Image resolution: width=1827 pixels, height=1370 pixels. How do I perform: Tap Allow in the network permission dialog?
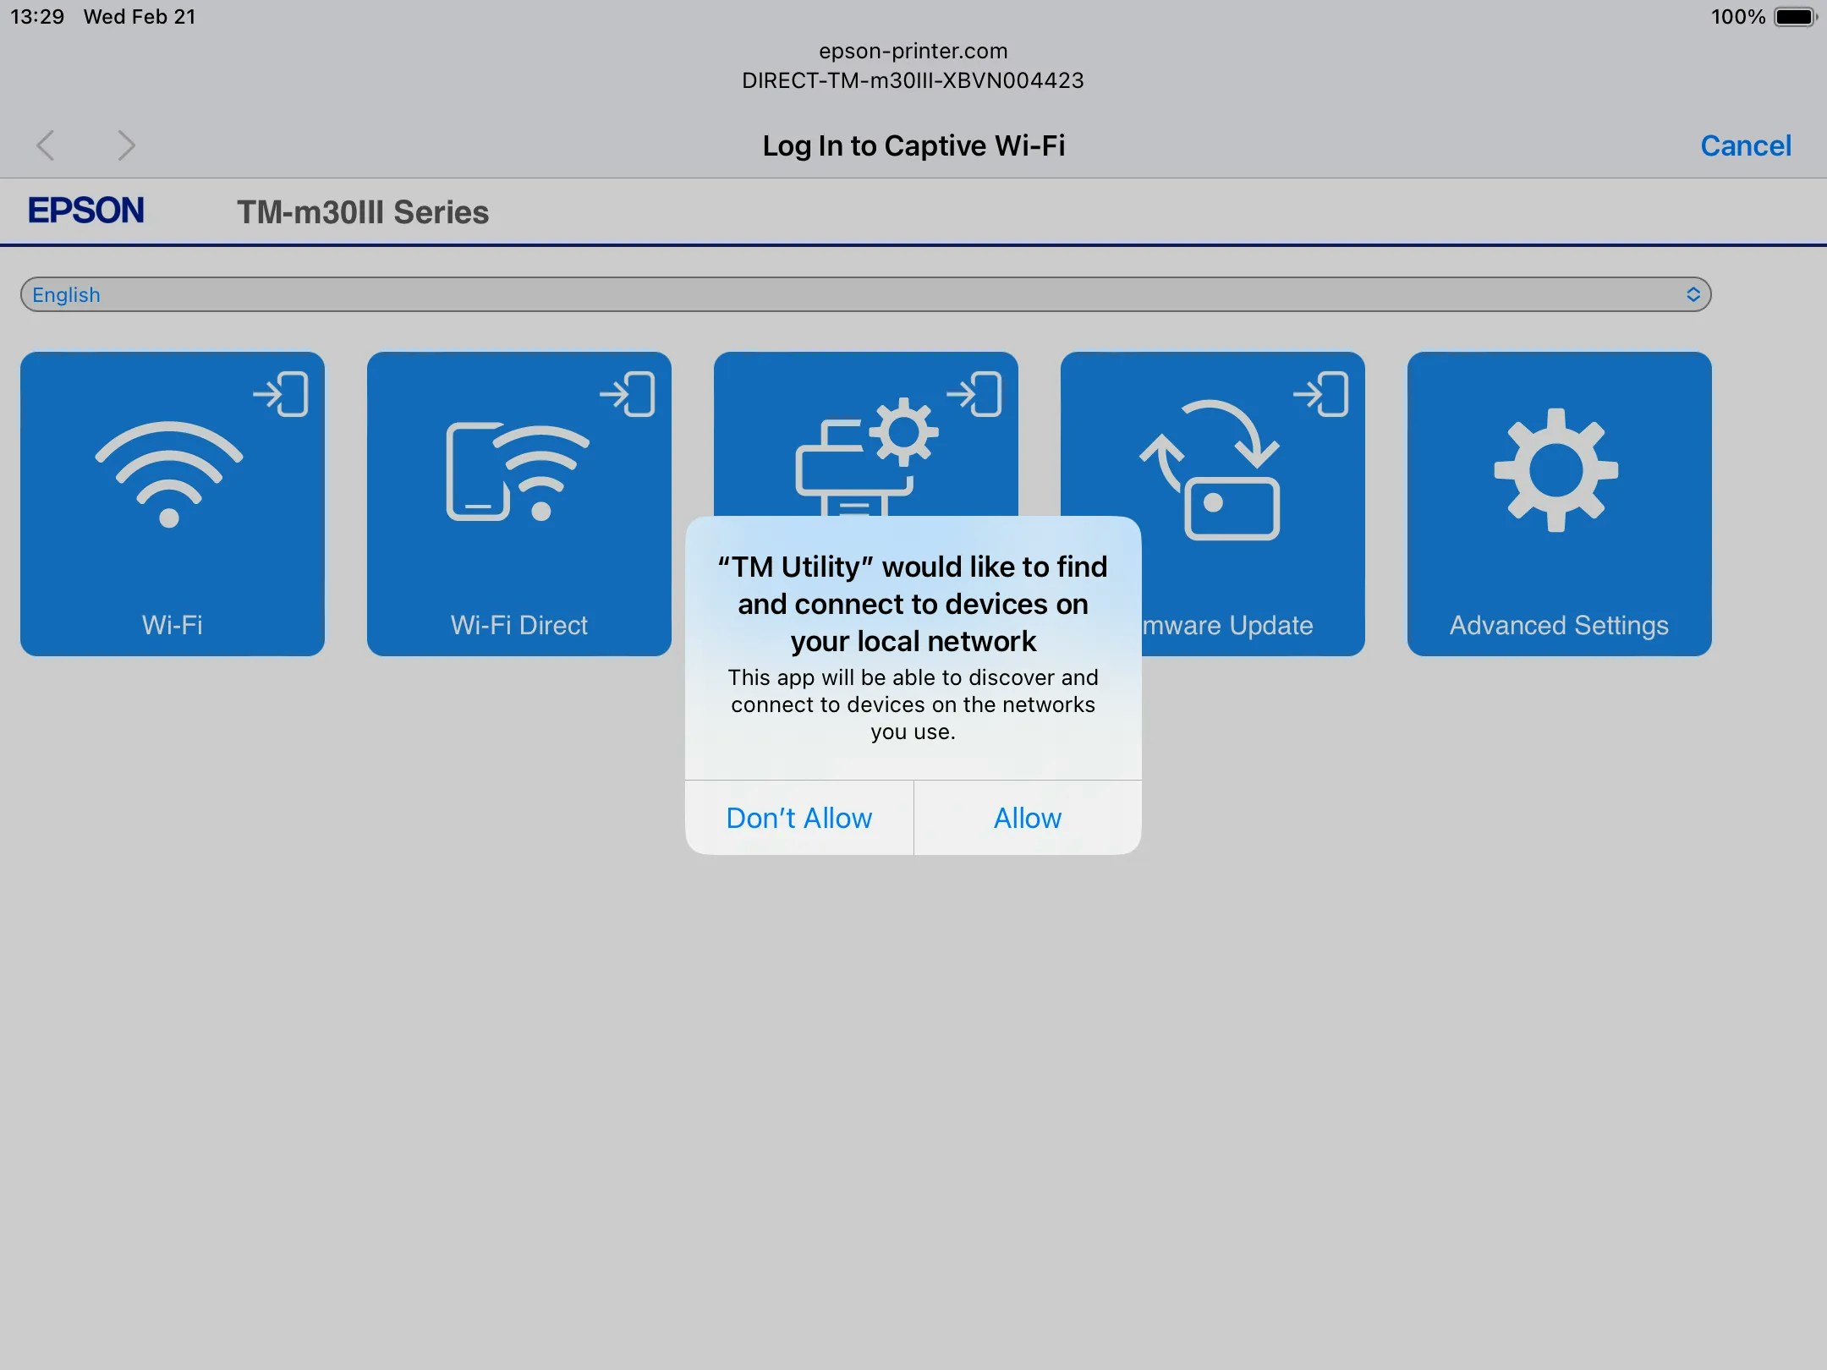[1027, 818]
